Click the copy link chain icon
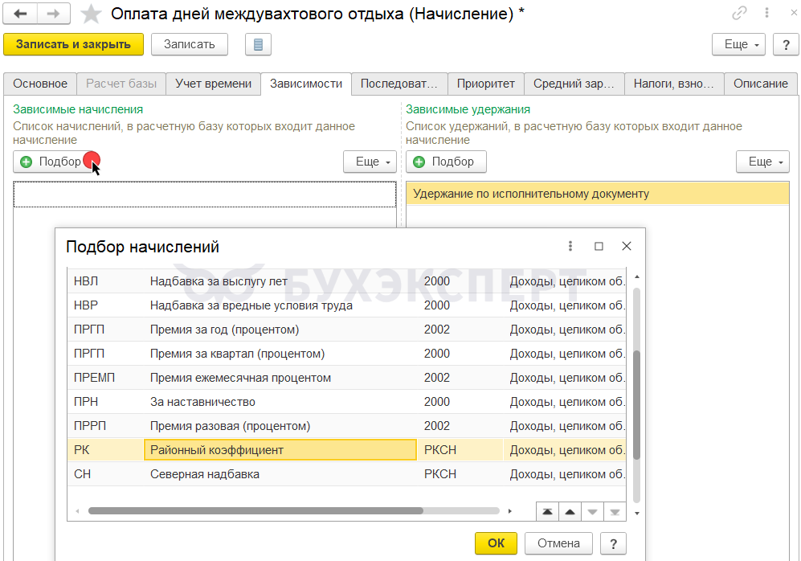The height and width of the screenshot is (561, 801). pos(739,14)
